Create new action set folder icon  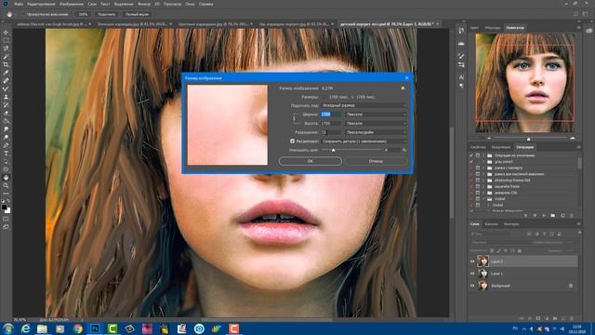click(x=553, y=215)
